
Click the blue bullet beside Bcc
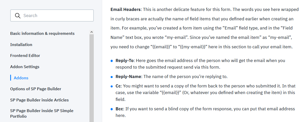(x=112, y=109)
